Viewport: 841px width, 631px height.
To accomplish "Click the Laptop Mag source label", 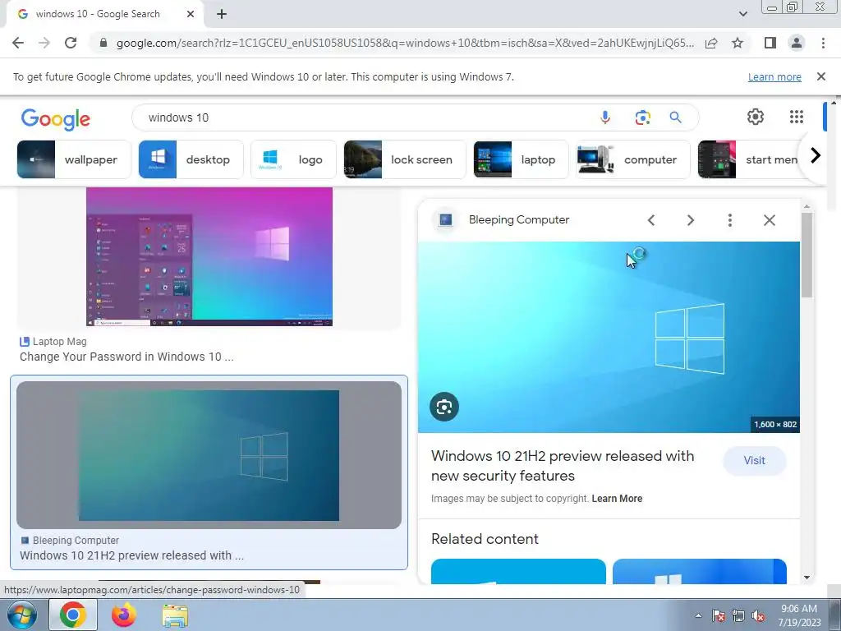I will click(x=59, y=341).
